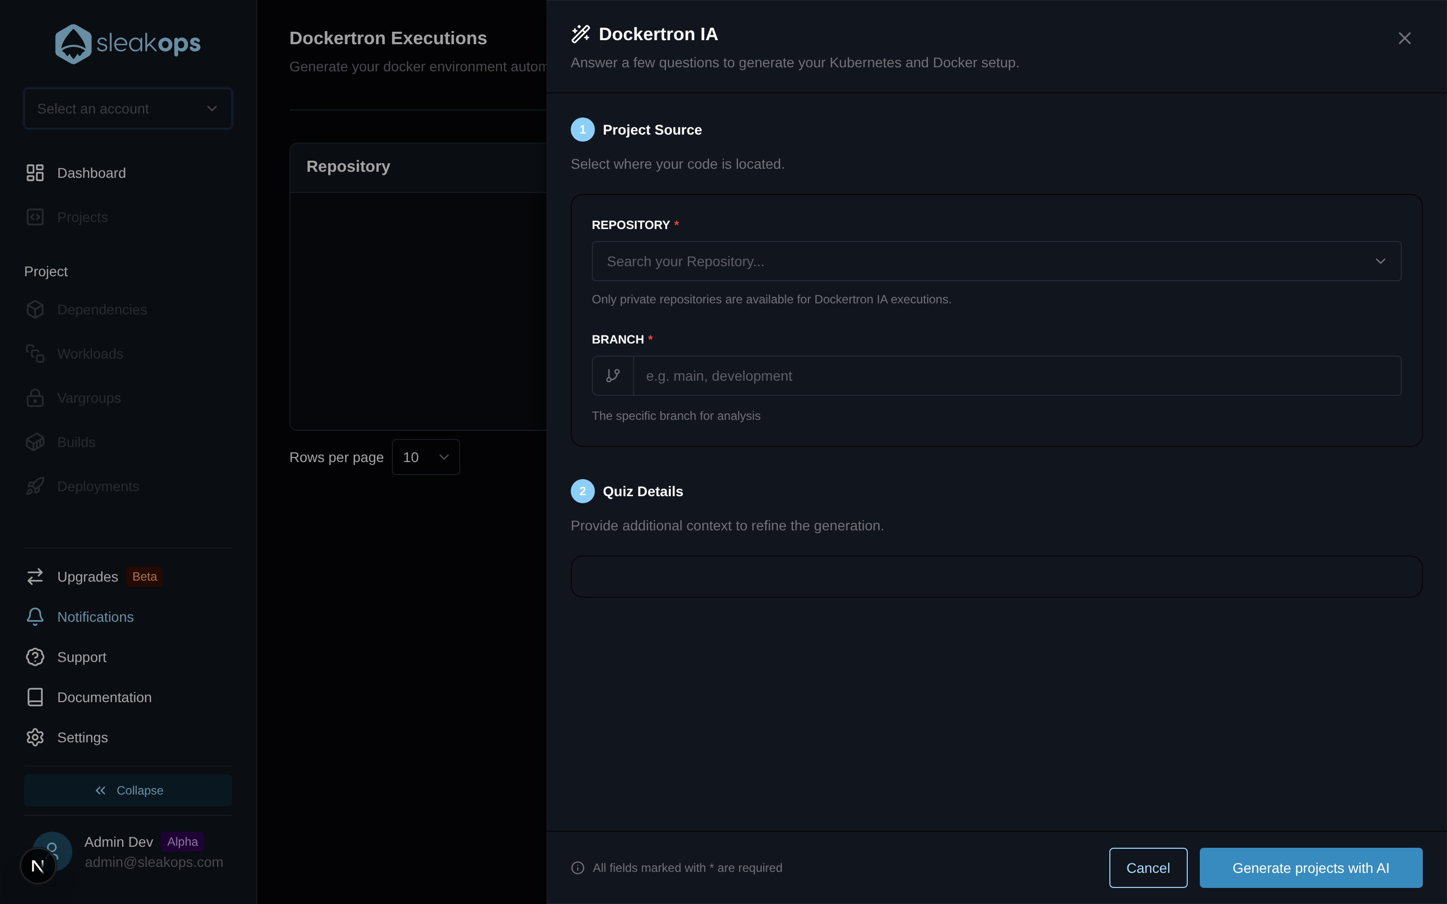Image resolution: width=1447 pixels, height=904 pixels.
Task: Click the Quiz Details empty context box
Action: click(996, 577)
